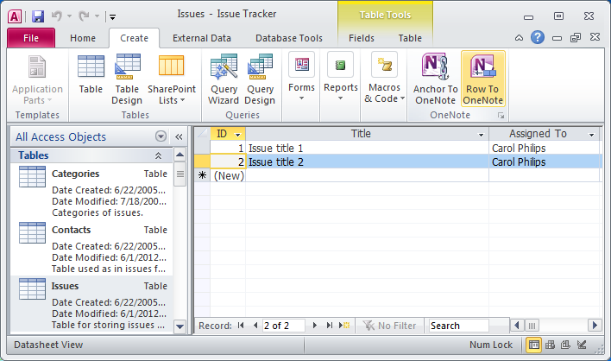
Task: Create a new Table from the ribbon
Action: 91,74
